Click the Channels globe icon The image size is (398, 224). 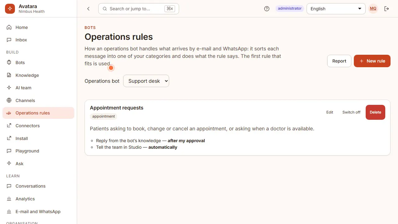9,100
